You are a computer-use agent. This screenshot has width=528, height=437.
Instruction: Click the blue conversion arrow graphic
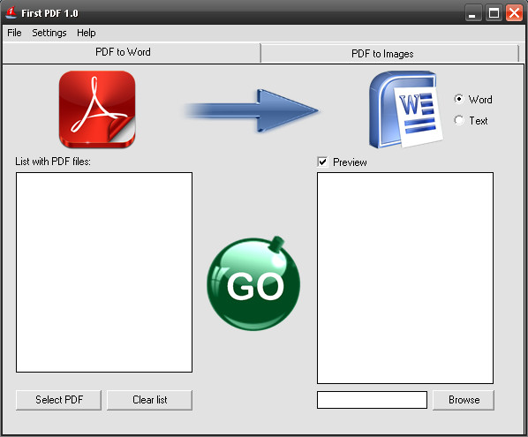(252, 110)
